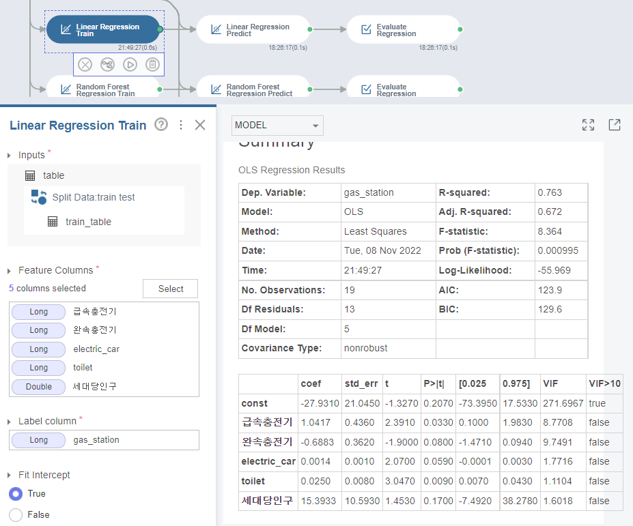Click the F-statistic value 8.364

pos(550,231)
